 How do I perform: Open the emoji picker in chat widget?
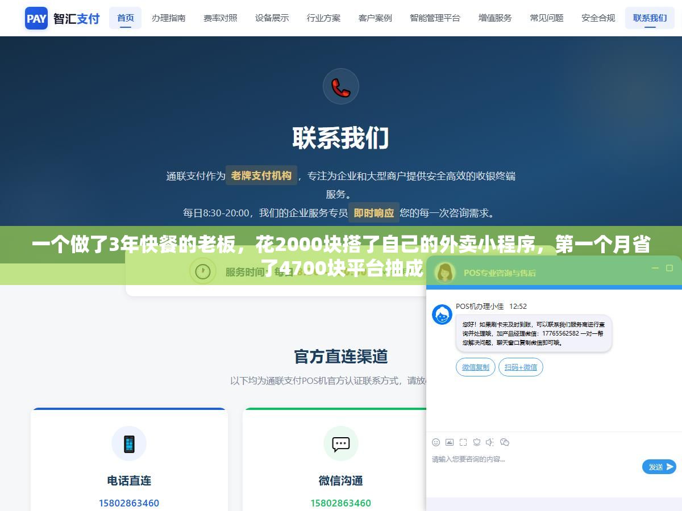436,442
